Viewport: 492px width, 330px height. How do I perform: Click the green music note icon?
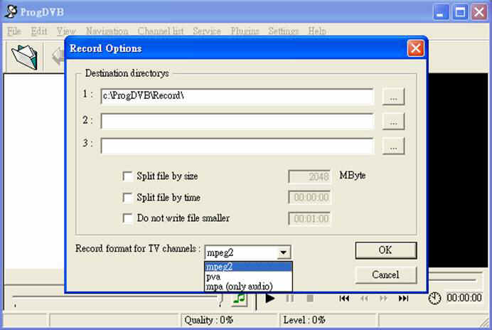point(239,299)
